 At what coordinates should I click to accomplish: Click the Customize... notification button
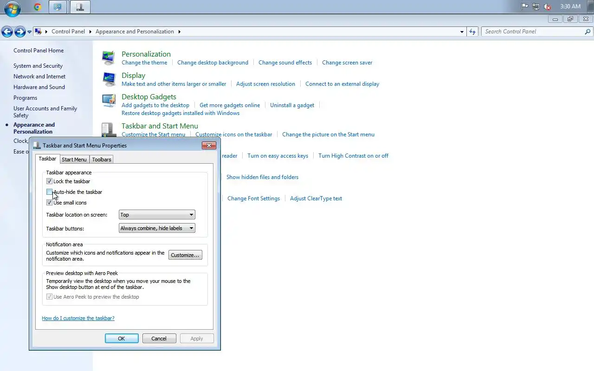tap(185, 255)
